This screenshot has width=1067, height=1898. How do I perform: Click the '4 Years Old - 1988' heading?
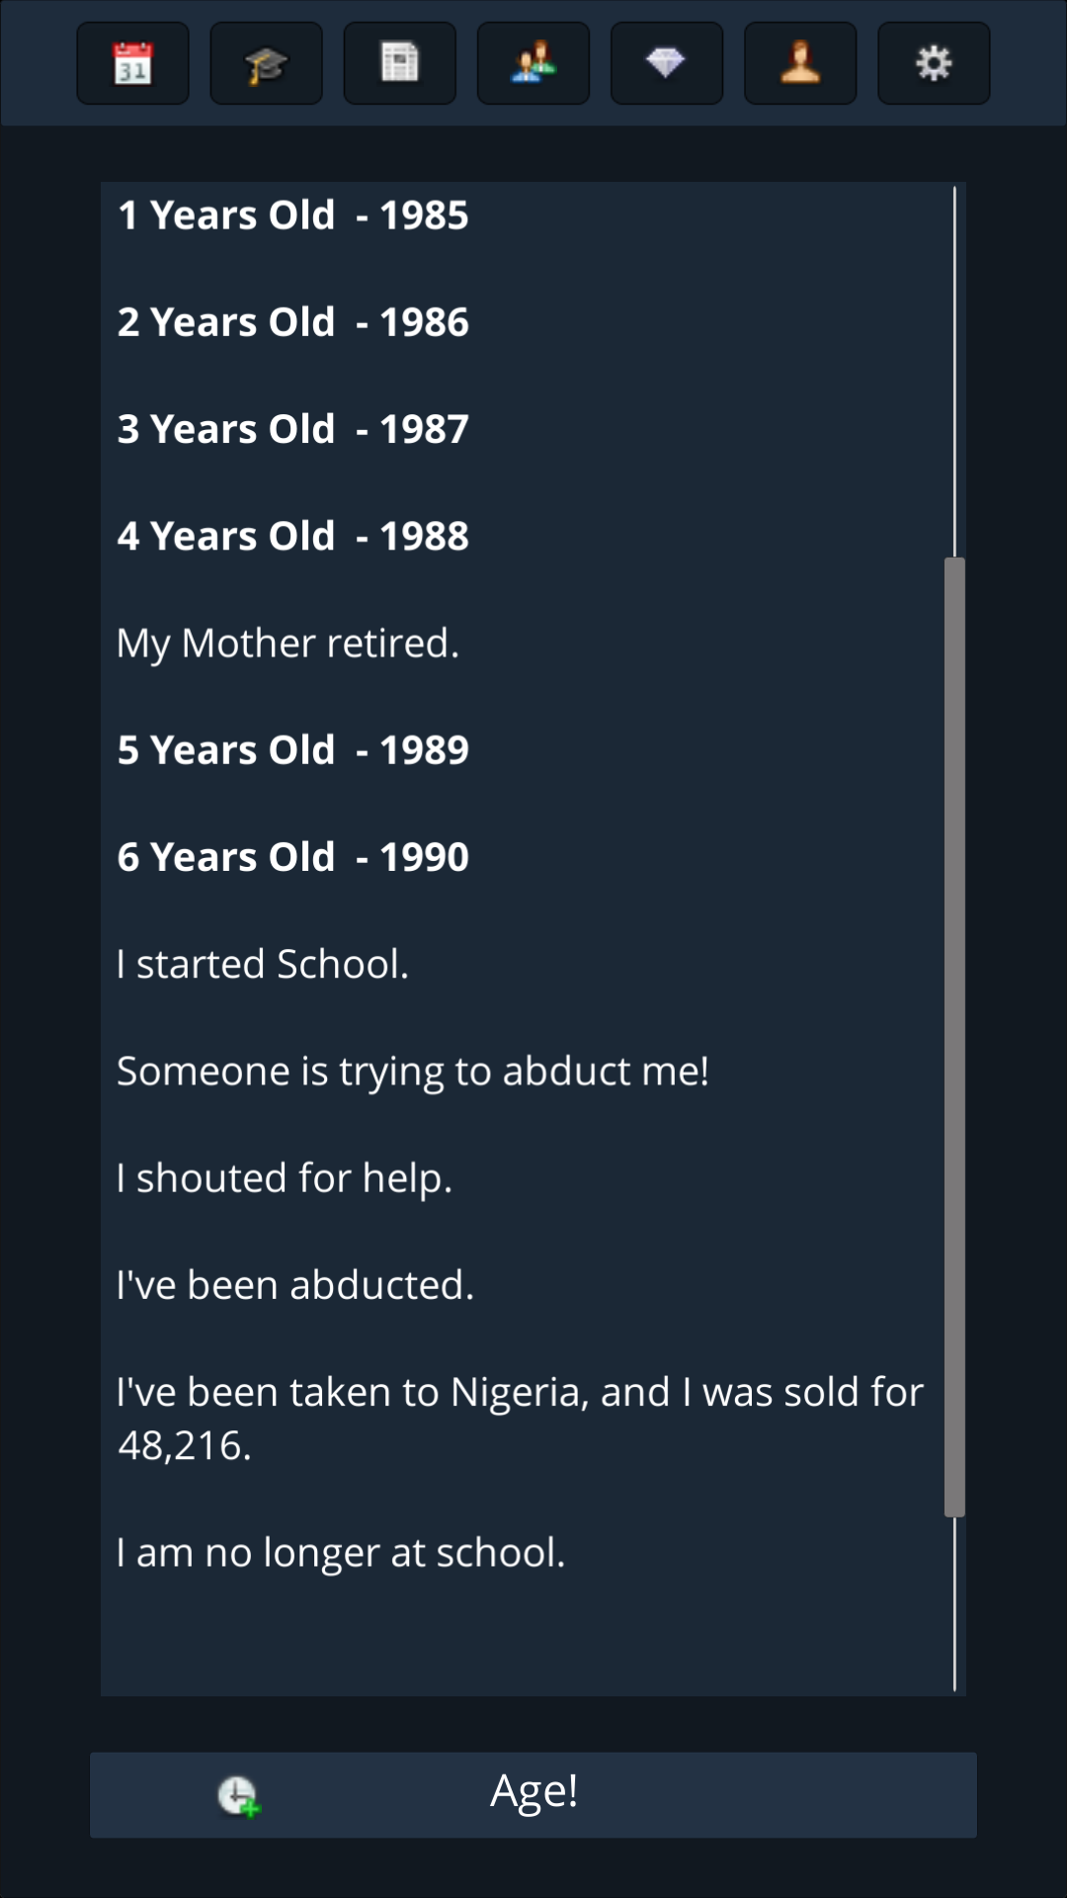[x=292, y=537]
